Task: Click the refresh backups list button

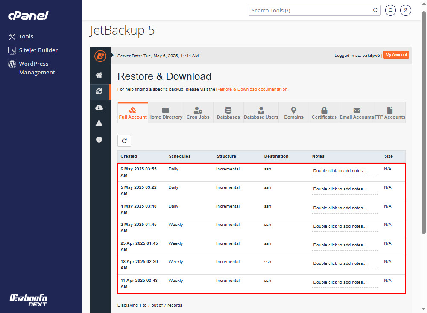Action: [124, 141]
